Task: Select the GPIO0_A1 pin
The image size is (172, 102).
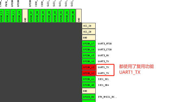Action: tap(89, 79)
